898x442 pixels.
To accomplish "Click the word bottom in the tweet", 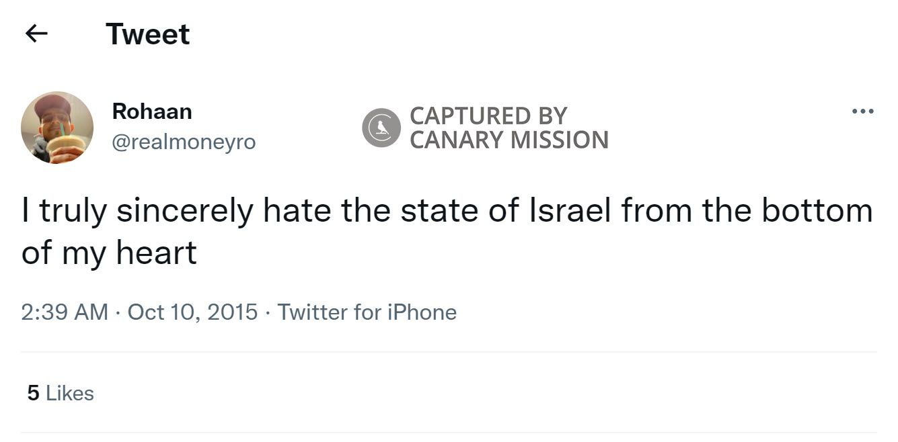I will click(x=817, y=211).
